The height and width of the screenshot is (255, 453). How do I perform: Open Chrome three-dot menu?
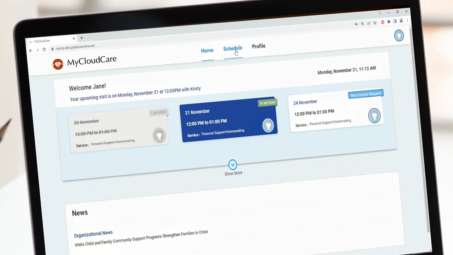click(407, 21)
